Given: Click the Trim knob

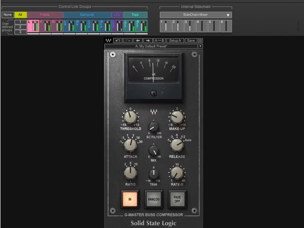Looking at the screenshot, I should [154, 174].
